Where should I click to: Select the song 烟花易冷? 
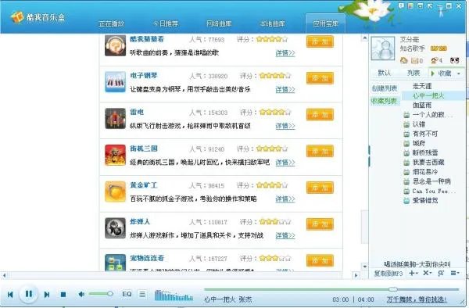pyautogui.click(x=424, y=172)
